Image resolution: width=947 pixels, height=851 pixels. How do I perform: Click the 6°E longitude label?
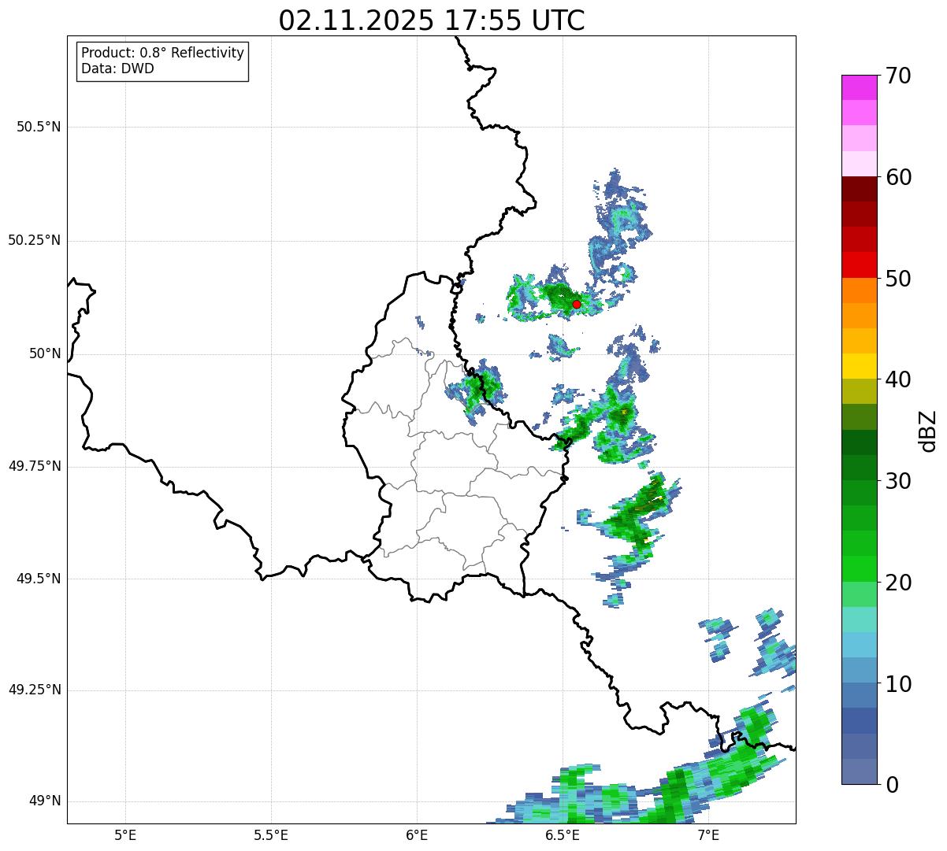[417, 834]
